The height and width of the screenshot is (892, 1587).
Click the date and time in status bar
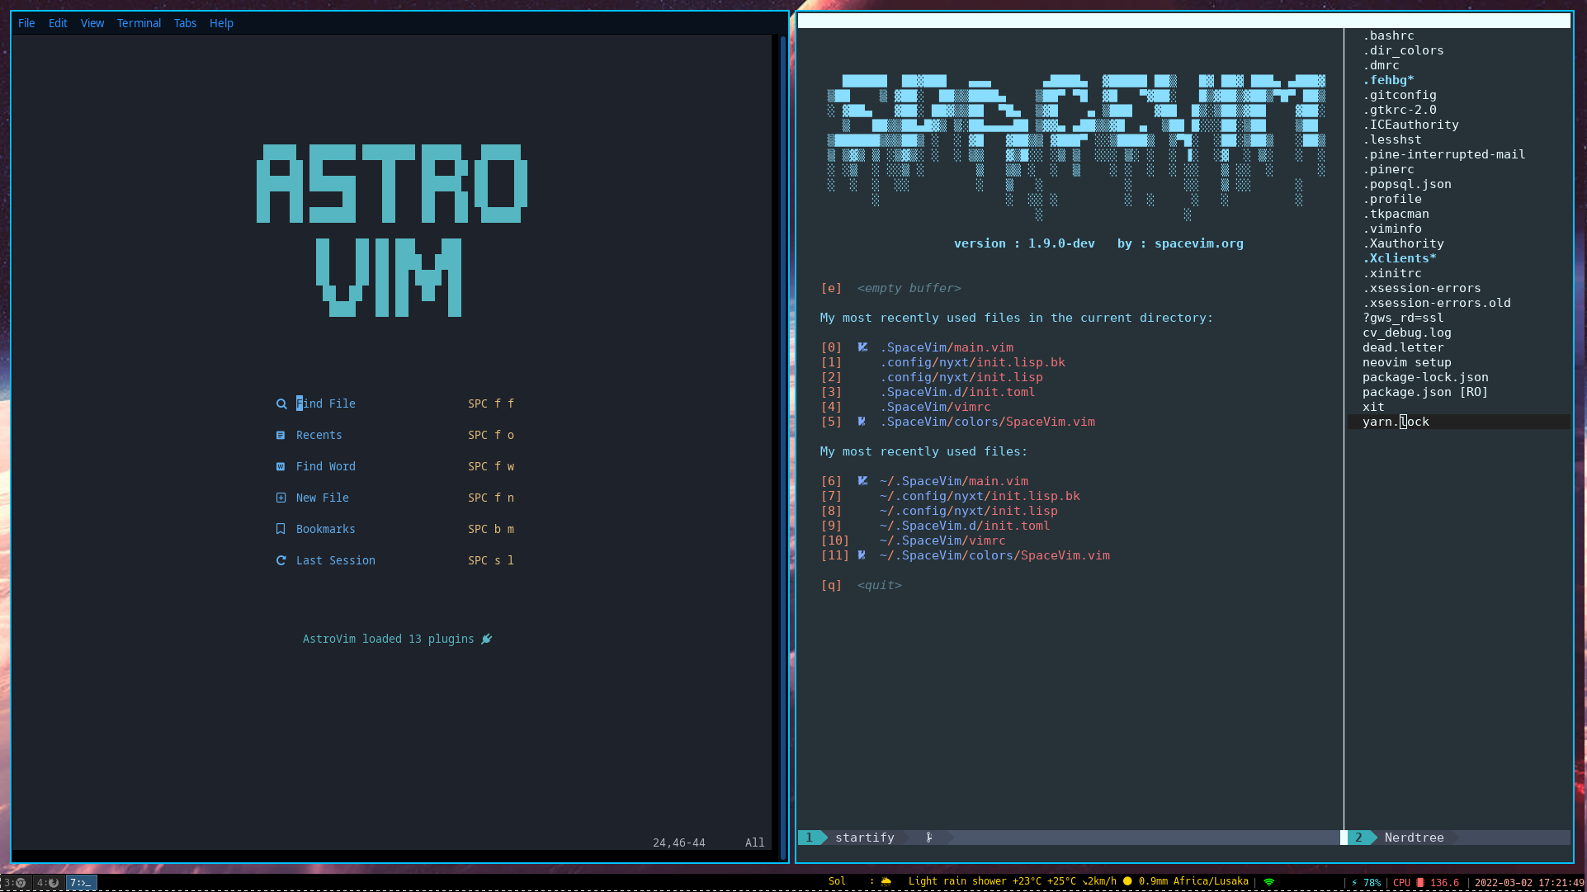point(1528,882)
